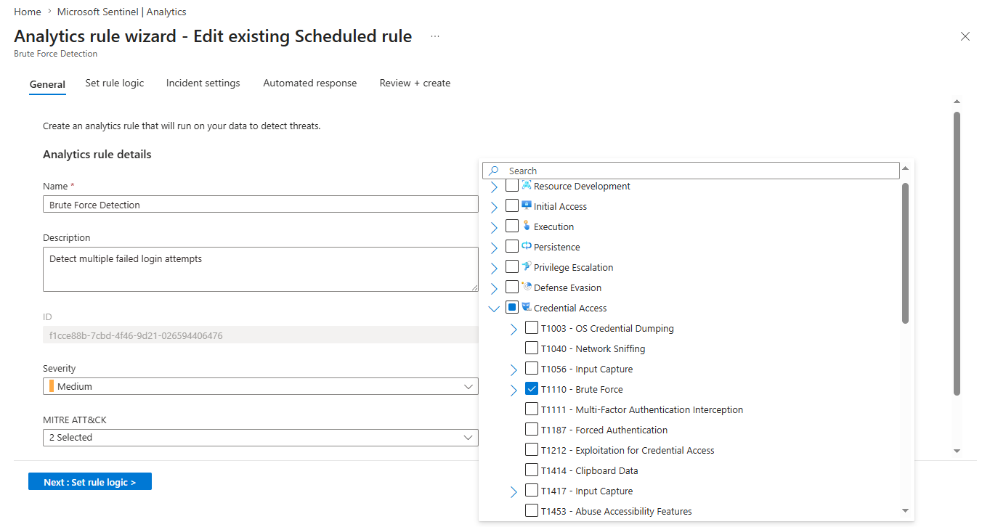Click the MITRE dropdown list scrollbar
990x527 pixels.
click(x=905, y=253)
